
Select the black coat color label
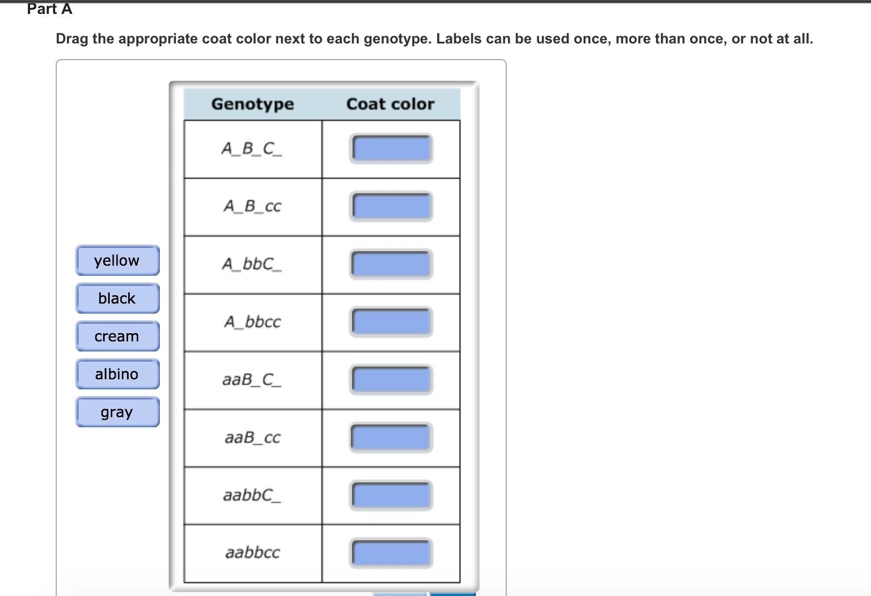tap(117, 298)
